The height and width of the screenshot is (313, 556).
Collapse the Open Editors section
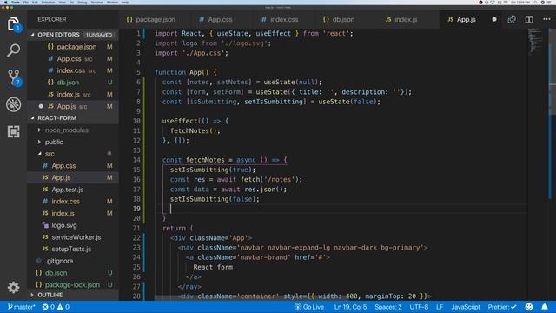point(73,35)
